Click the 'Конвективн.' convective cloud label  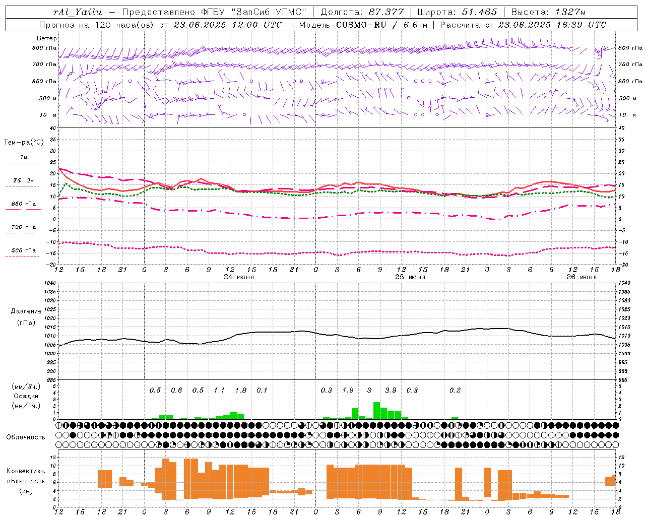[x=26, y=471]
